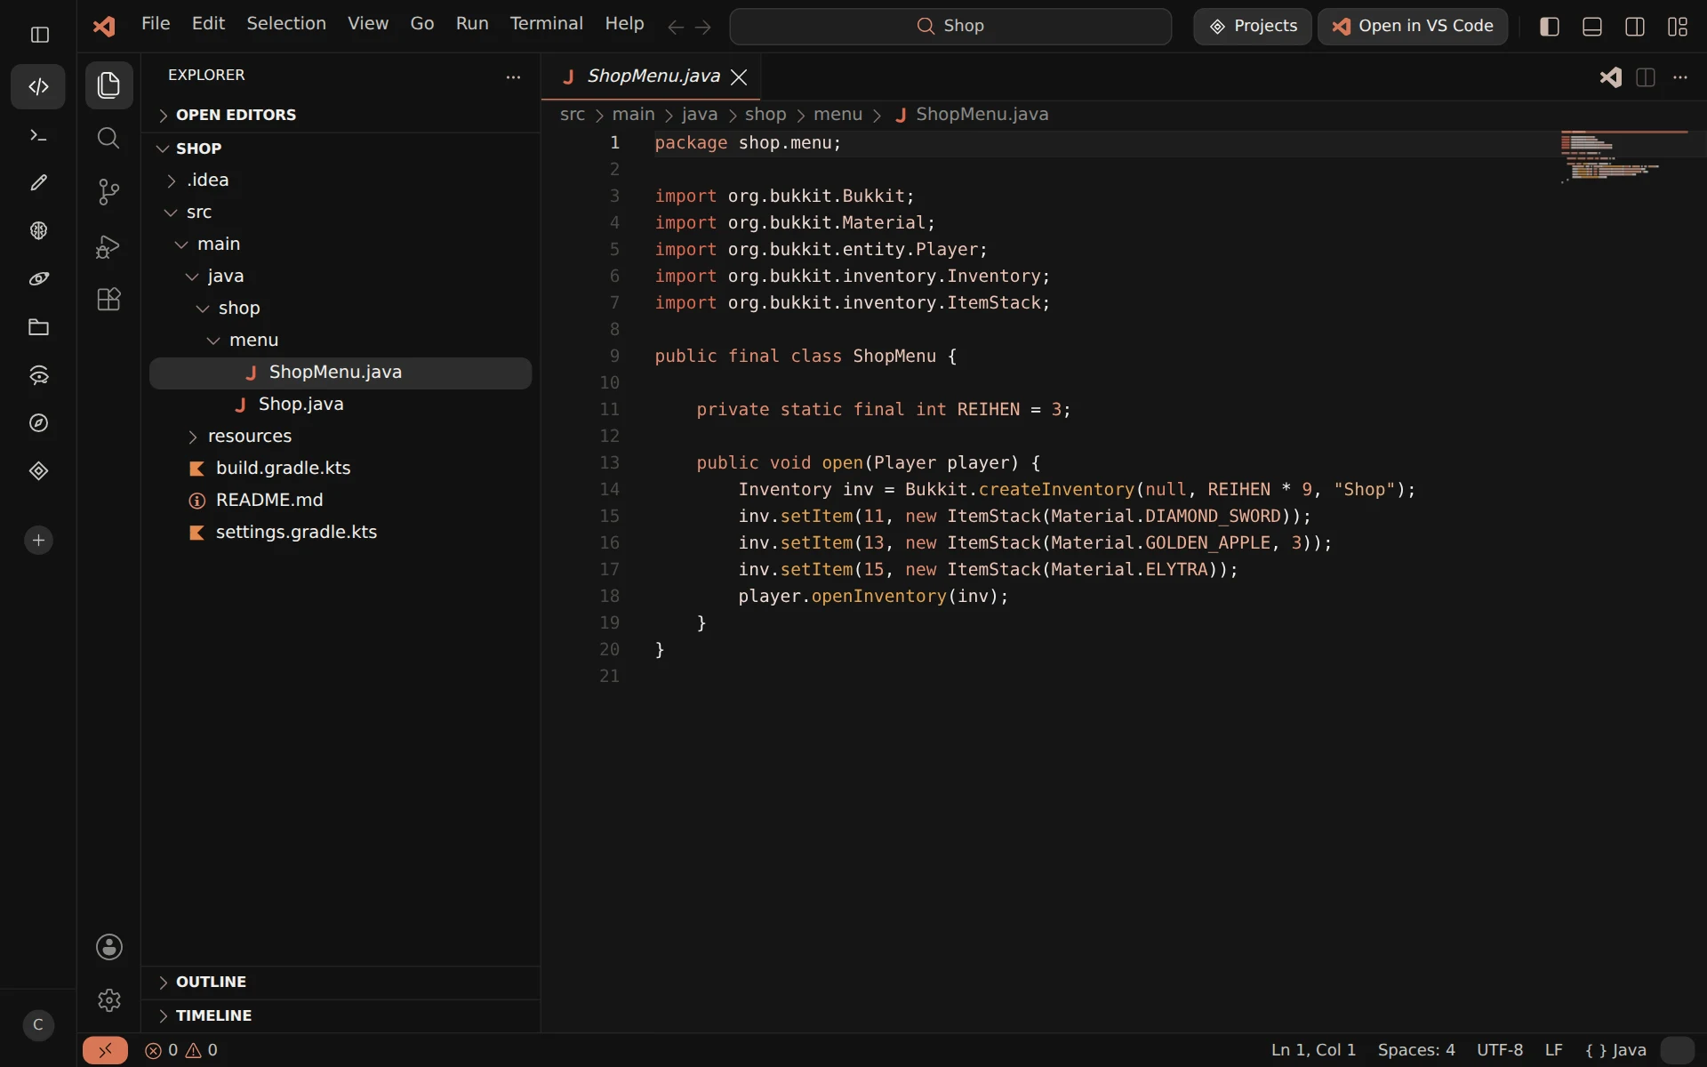
Task: Open settings.gradle.kts file
Action: (x=341, y=533)
